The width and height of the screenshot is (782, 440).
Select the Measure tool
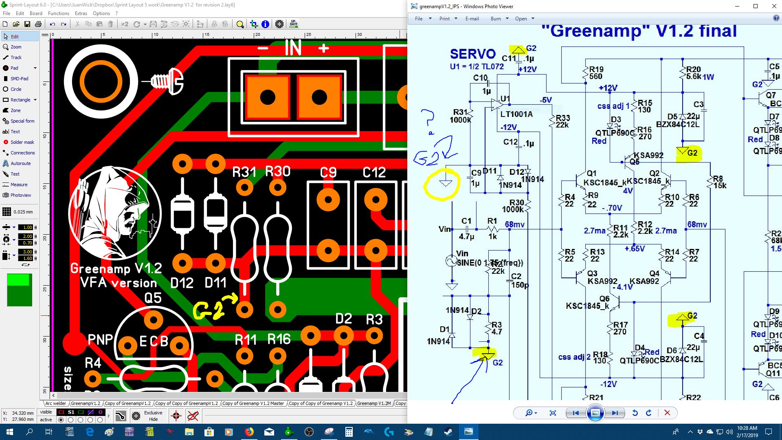(x=20, y=185)
